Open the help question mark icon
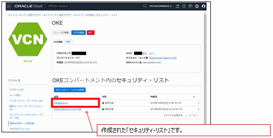273x138 pixels. click(x=184, y=6)
